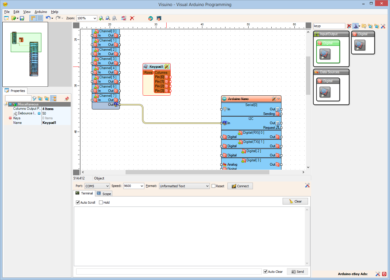
Task: Open Keypad1 settings via its wrench icon
Action: (166, 66)
